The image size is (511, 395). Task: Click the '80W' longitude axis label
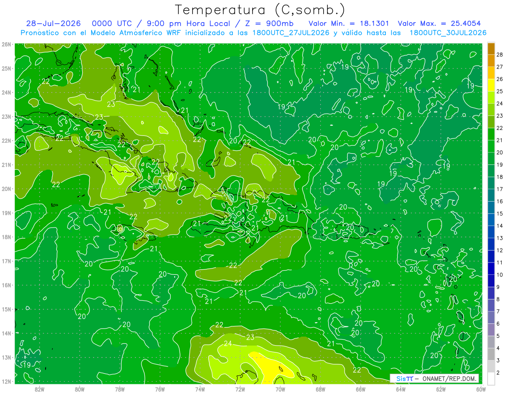[x=80, y=389]
